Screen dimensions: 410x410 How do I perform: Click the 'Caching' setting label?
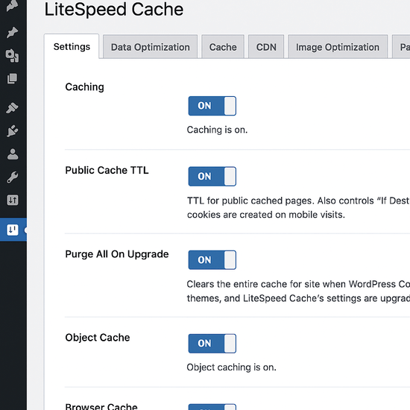coord(84,87)
